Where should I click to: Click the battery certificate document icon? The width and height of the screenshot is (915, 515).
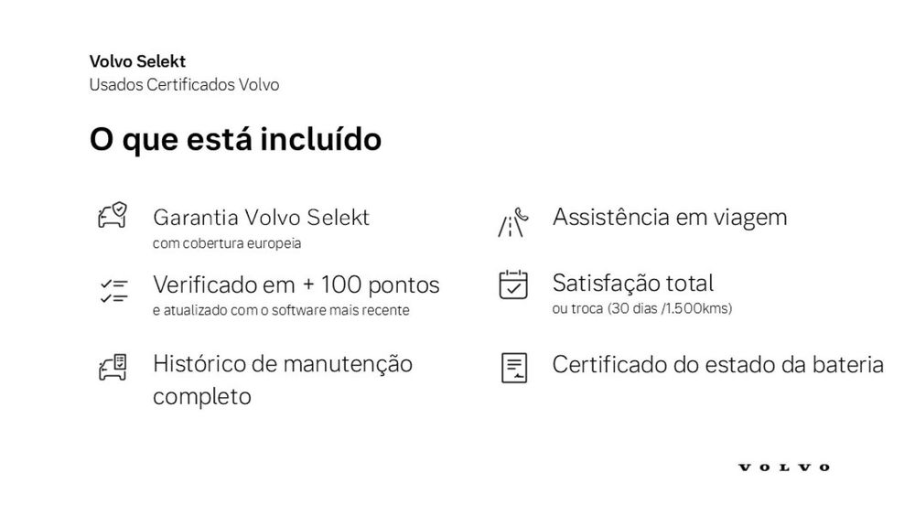[514, 368]
